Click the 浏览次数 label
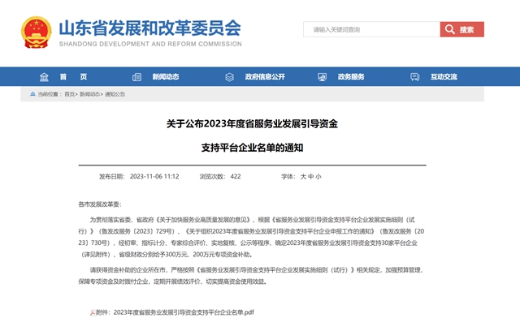The width and height of the screenshot is (520, 318). pyautogui.click(x=211, y=177)
